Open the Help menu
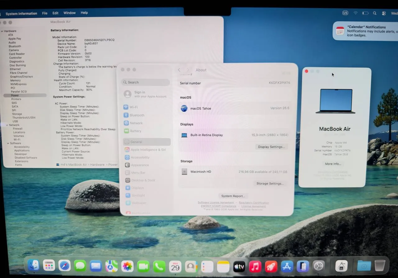 [84, 13]
